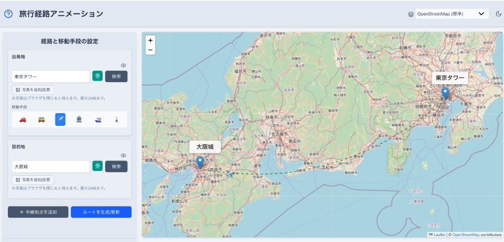Select the car transport mode
Screen dimensions: 504x242
[x=23, y=120]
